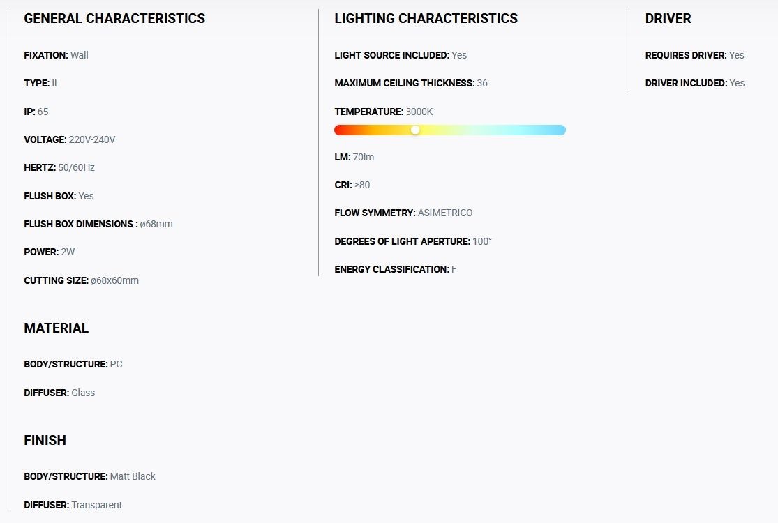Click the Material section heading

click(x=56, y=328)
